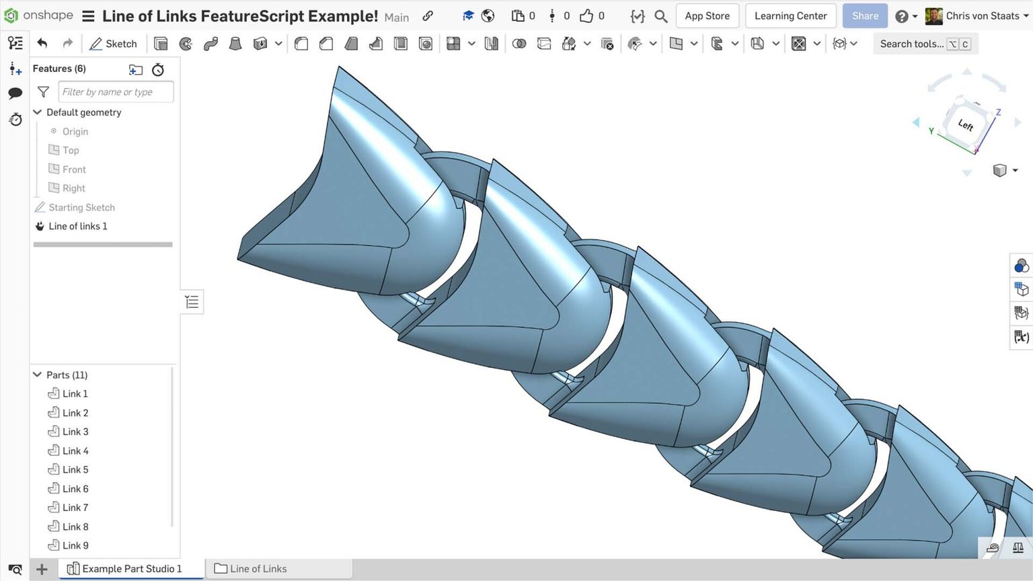Select the Loft tool
Viewport: 1033px width, 581px height.
click(x=235, y=42)
